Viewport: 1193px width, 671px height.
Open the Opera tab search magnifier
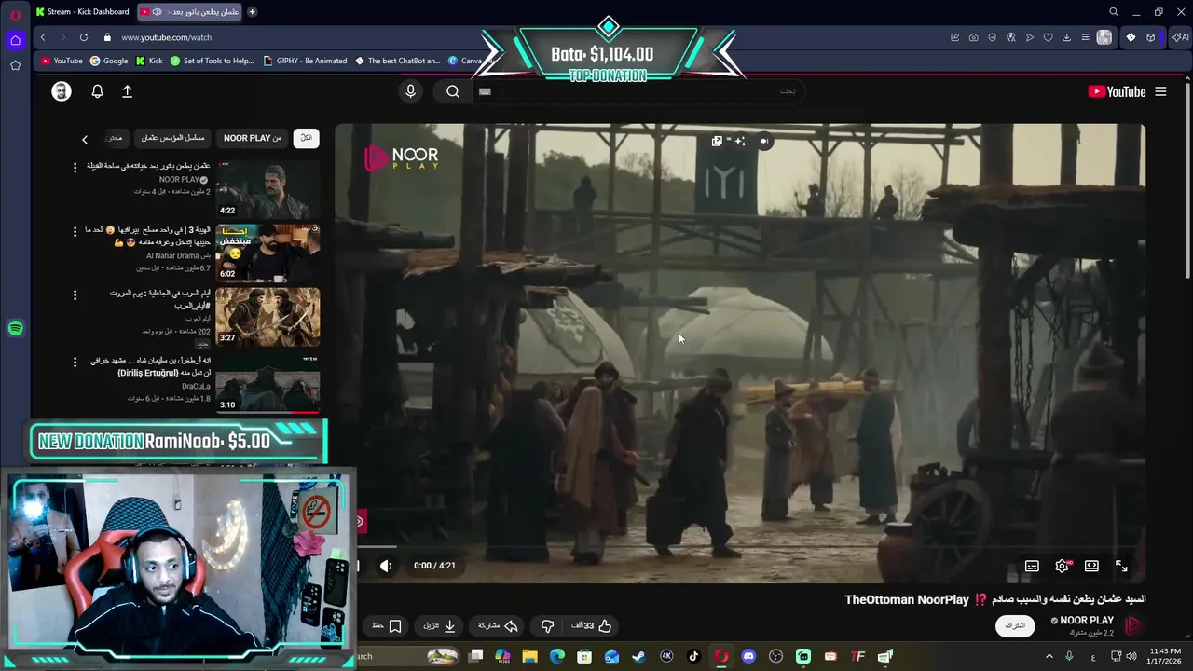click(x=1113, y=12)
